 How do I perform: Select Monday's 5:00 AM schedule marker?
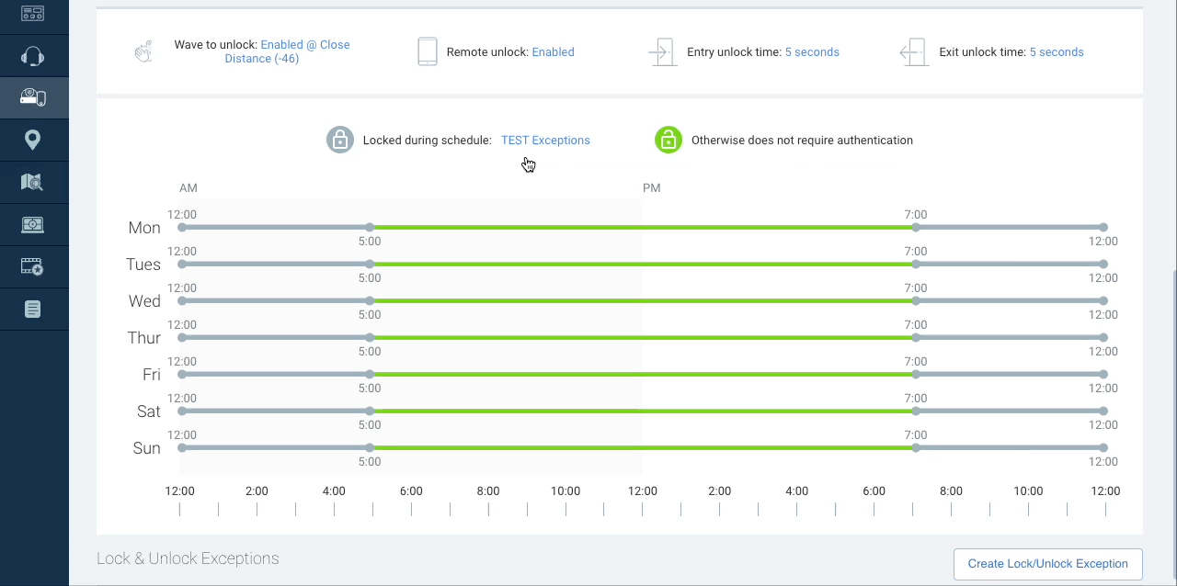coord(370,227)
